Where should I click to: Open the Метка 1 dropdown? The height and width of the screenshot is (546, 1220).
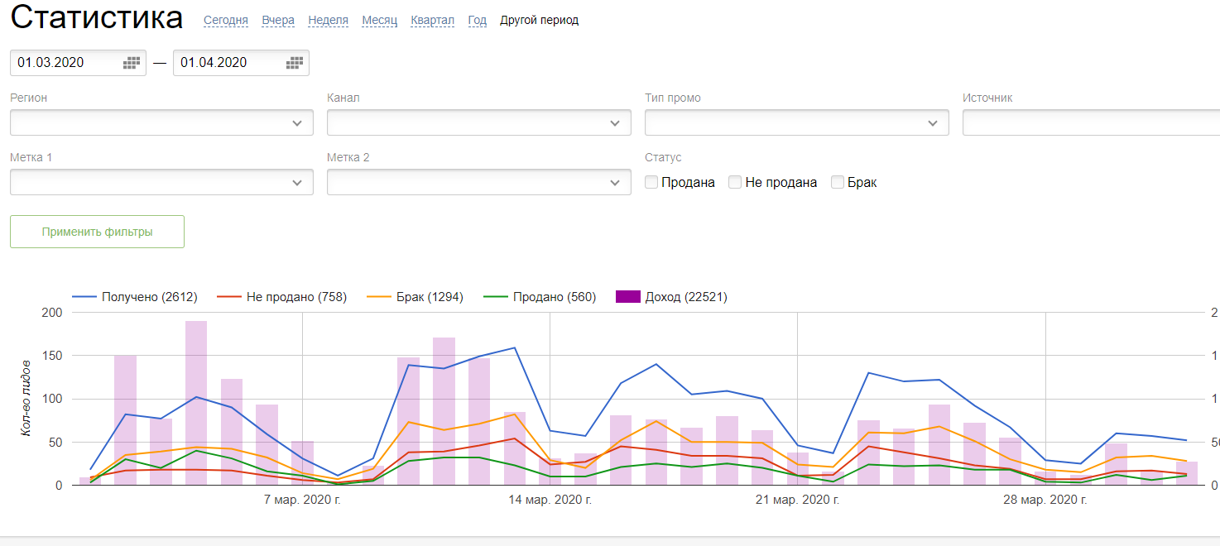pos(161,182)
